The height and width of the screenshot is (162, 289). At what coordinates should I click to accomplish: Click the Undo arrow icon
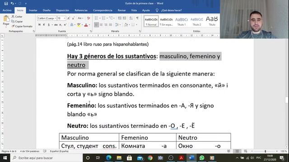click(x=12, y=3)
